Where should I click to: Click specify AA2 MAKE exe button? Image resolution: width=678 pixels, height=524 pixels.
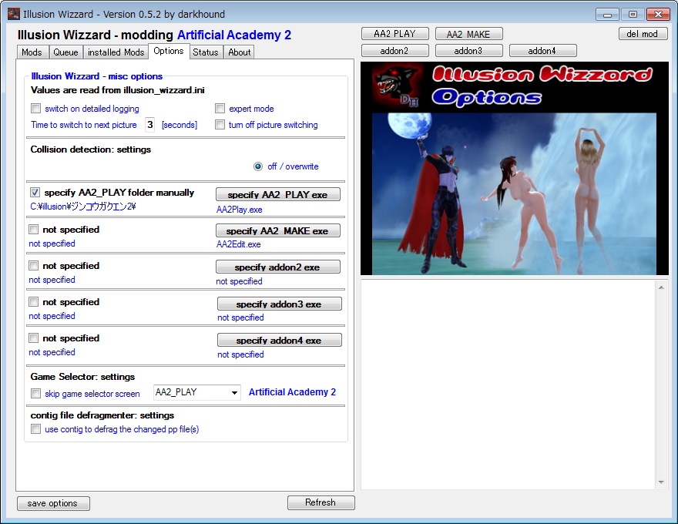[x=278, y=231]
